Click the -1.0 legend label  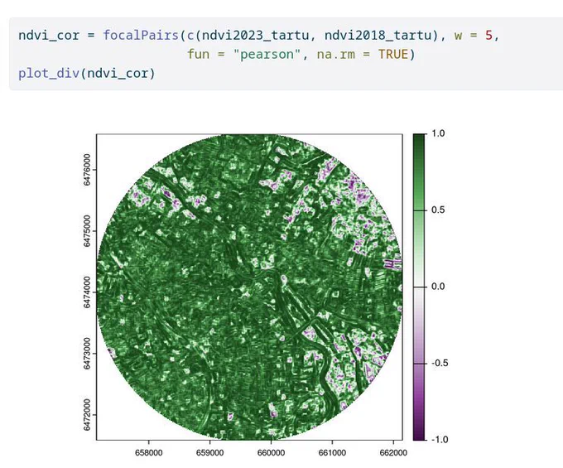coord(440,440)
